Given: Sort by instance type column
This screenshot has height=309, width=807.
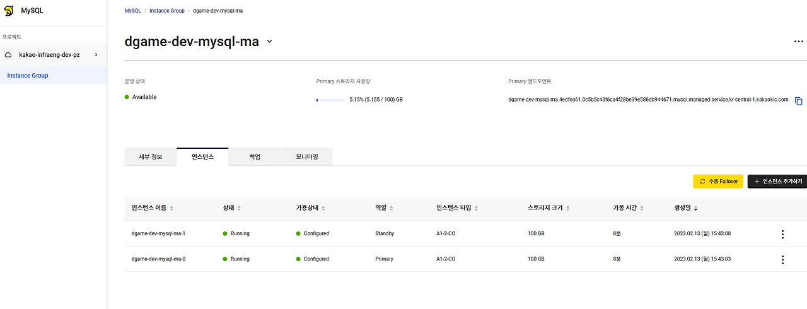Looking at the screenshot, I should (476, 208).
